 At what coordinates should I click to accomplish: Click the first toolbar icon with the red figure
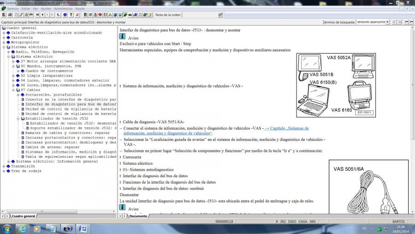(4, 15)
